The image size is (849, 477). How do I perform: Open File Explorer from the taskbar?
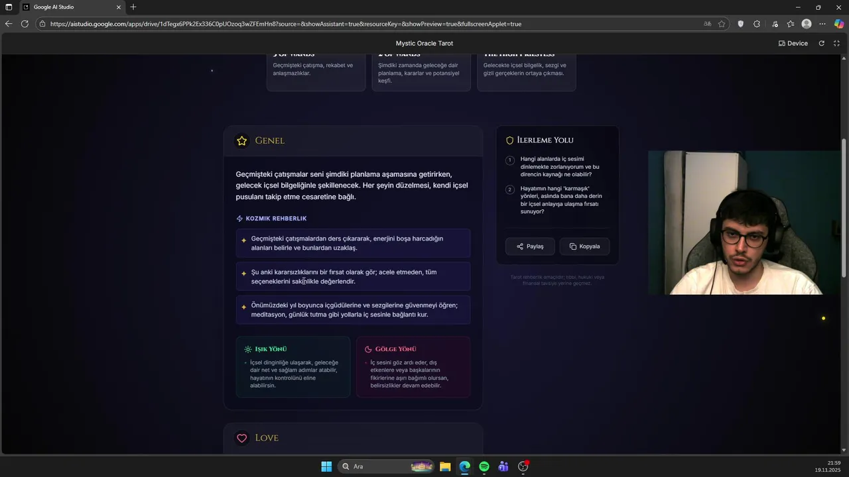pyautogui.click(x=445, y=466)
